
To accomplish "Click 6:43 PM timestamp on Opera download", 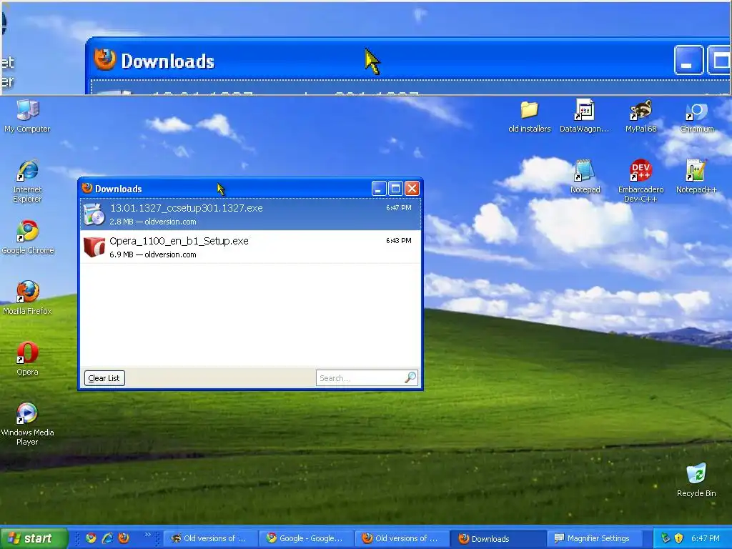I will click(399, 240).
